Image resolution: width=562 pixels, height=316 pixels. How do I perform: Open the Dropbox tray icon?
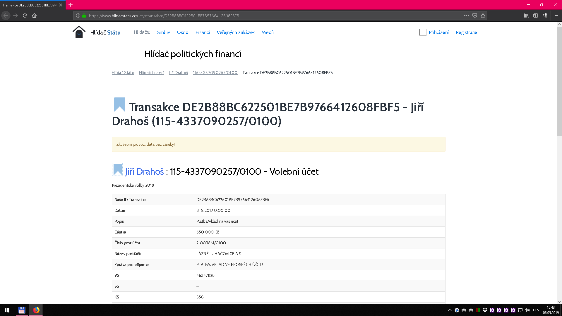tap(485, 310)
